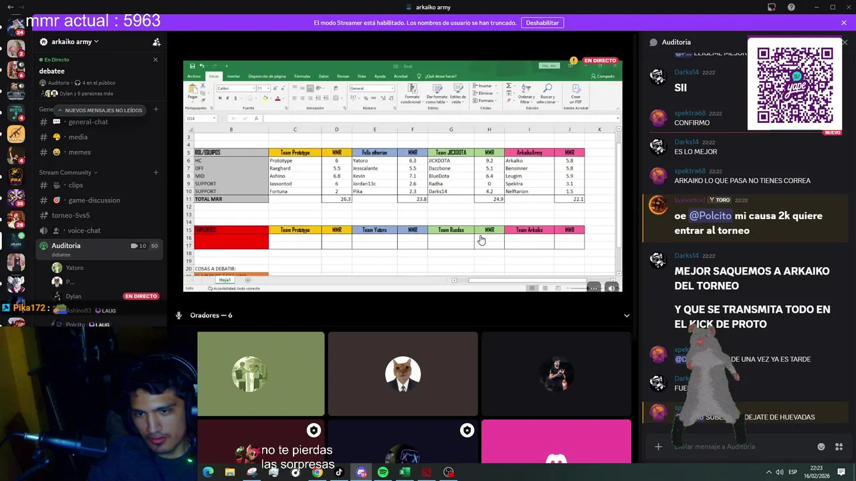The height and width of the screenshot is (481, 856).
Task: Click Hoja1 sheet tab in shared Excel
Action: (225, 280)
